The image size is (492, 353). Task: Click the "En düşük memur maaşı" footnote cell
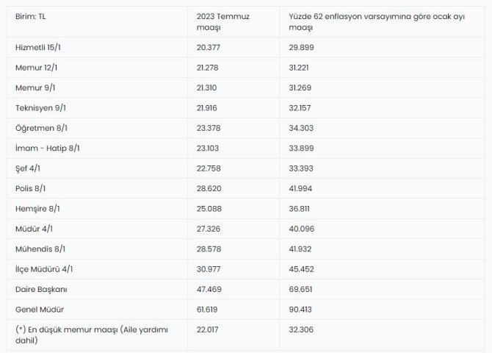click(x=91, y=335)
